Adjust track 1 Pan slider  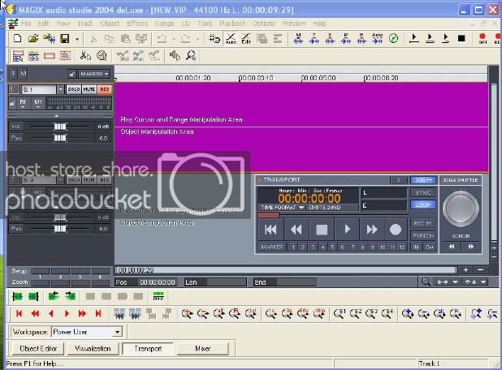coord(60,138)
